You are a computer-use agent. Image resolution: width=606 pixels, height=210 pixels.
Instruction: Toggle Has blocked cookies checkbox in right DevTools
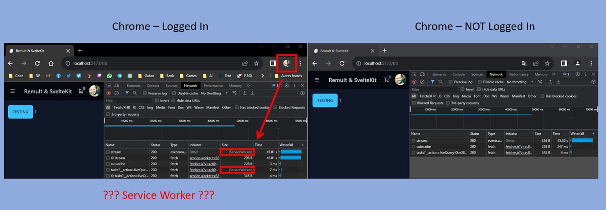pyautogui.click(x=542, y=96)
